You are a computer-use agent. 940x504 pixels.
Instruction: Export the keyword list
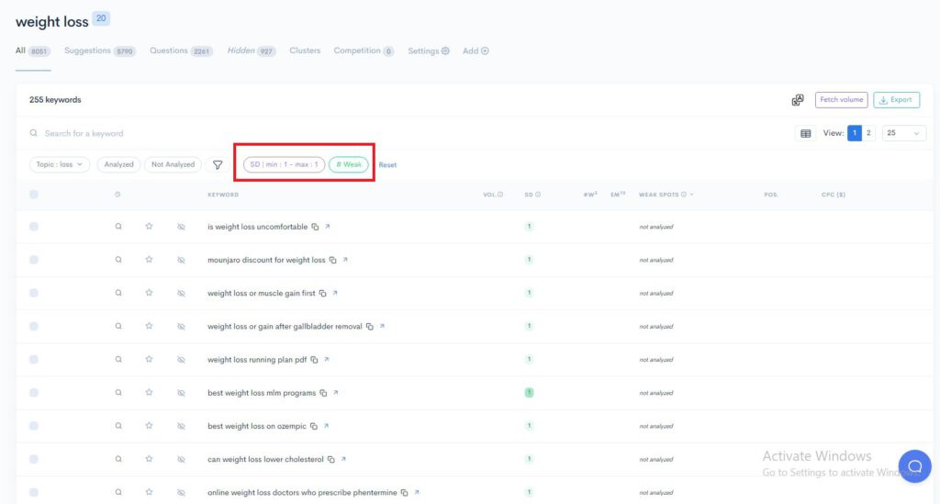tap(896, 99)
